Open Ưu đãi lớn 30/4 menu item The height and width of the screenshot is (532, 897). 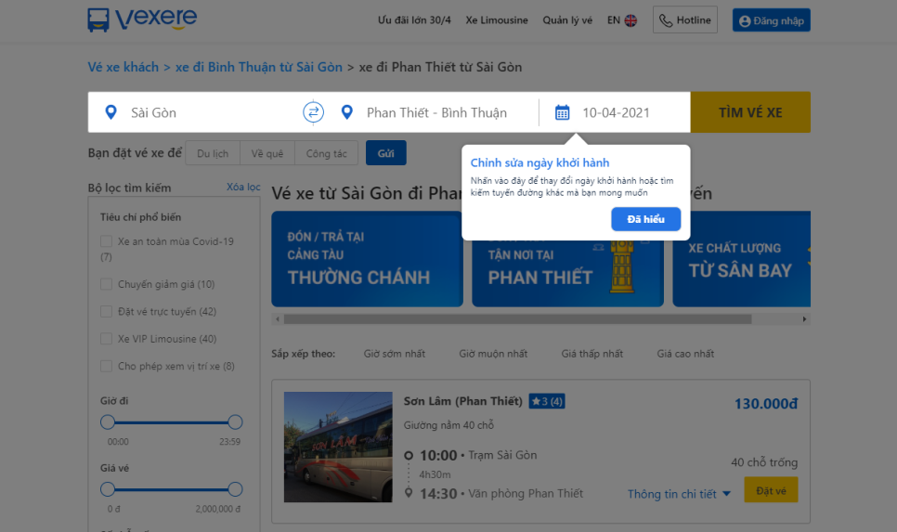pyautogui.click(x=414, y=20)
